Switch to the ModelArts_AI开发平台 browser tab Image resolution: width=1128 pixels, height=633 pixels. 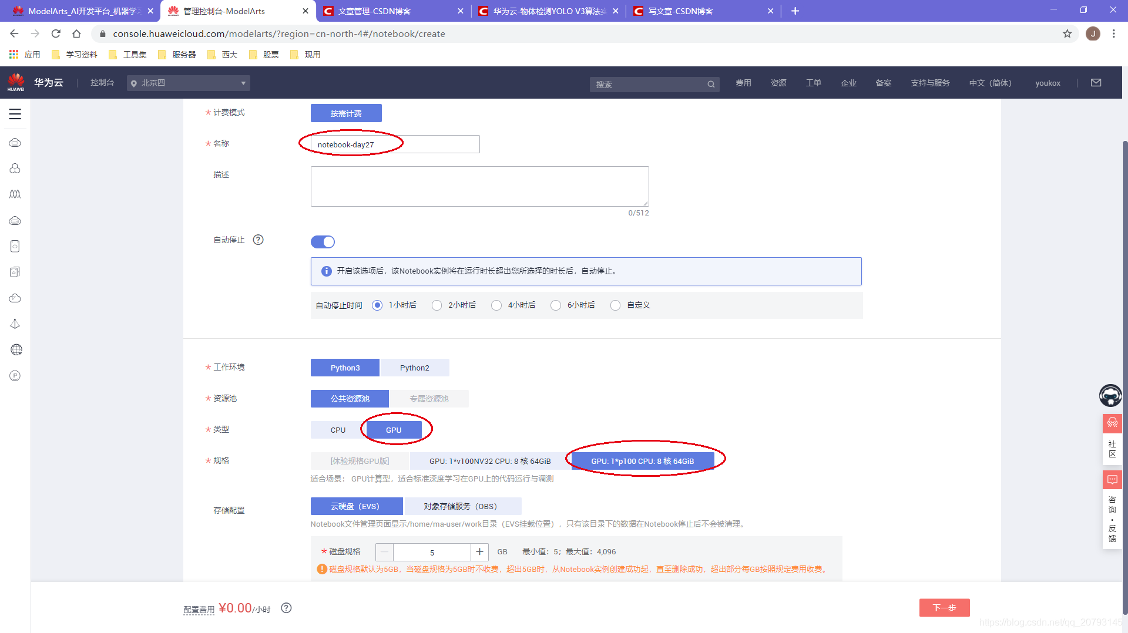(x=79, y=11)
